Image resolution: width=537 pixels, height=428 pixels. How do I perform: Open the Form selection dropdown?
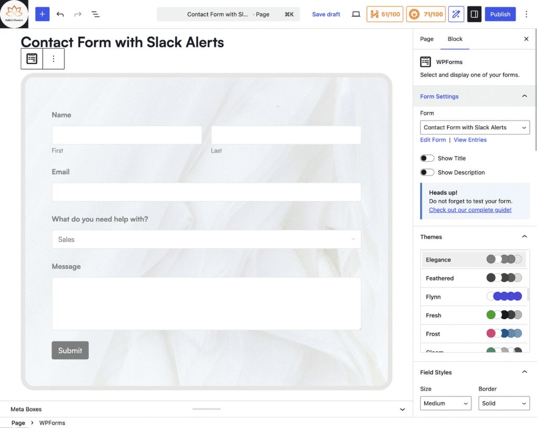coord(475,127)
